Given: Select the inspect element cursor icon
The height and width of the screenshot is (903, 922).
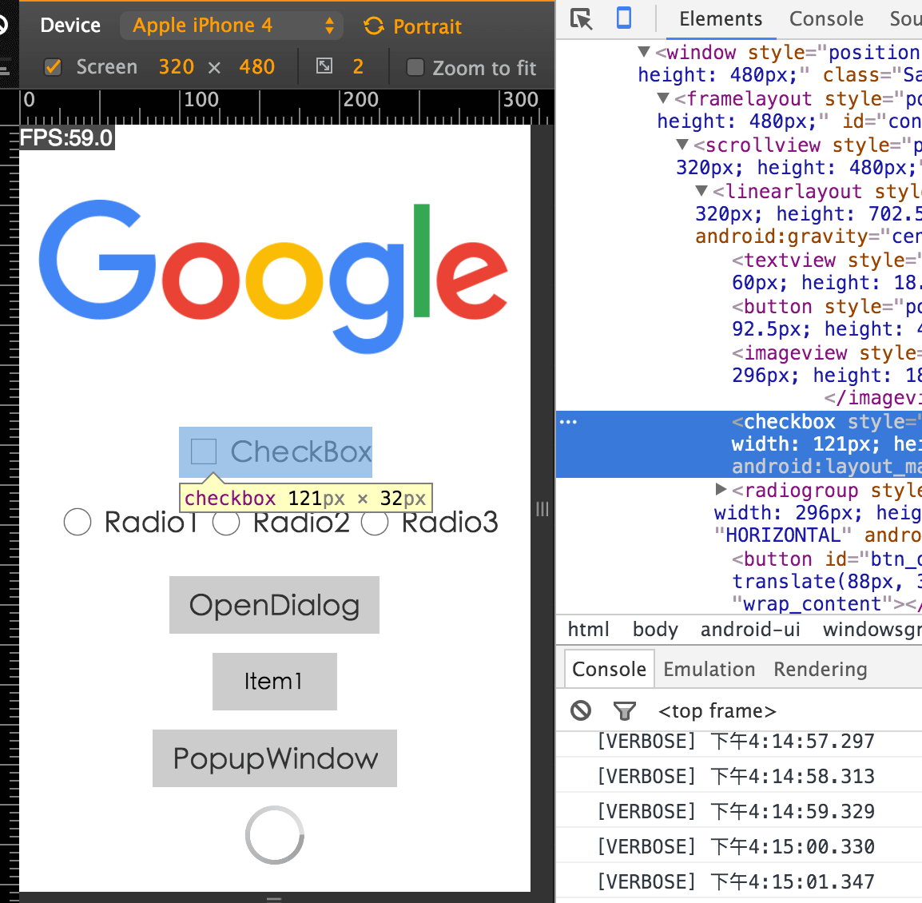Looking at the screenshot, I should point(581,19).
